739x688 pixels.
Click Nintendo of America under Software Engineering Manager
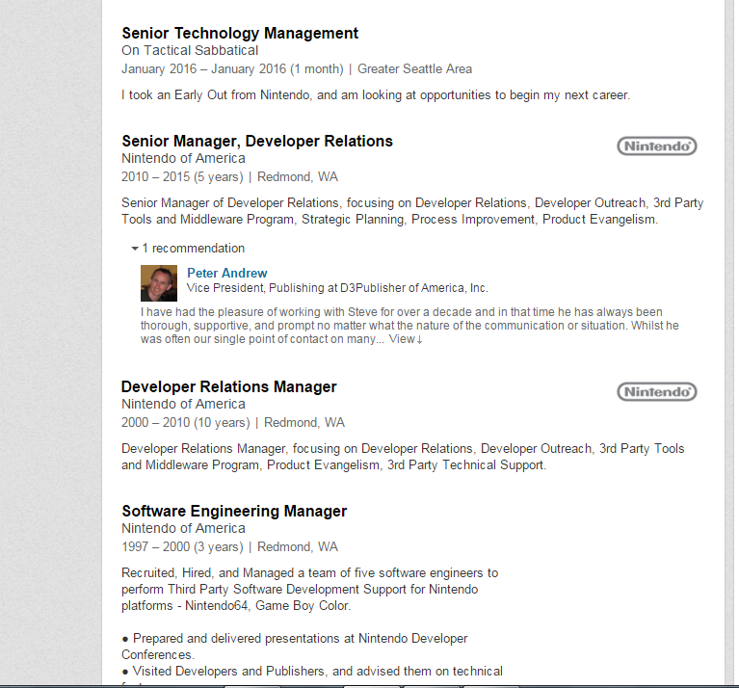[183, 528]
